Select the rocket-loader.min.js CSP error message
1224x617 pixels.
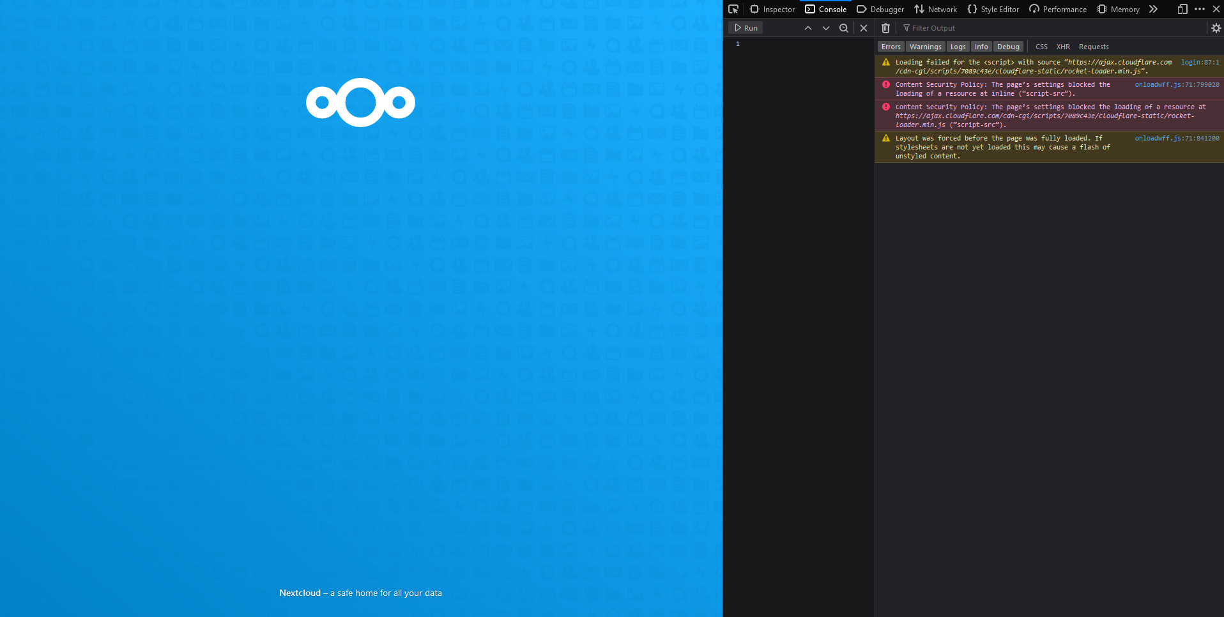click(1051, 116)
